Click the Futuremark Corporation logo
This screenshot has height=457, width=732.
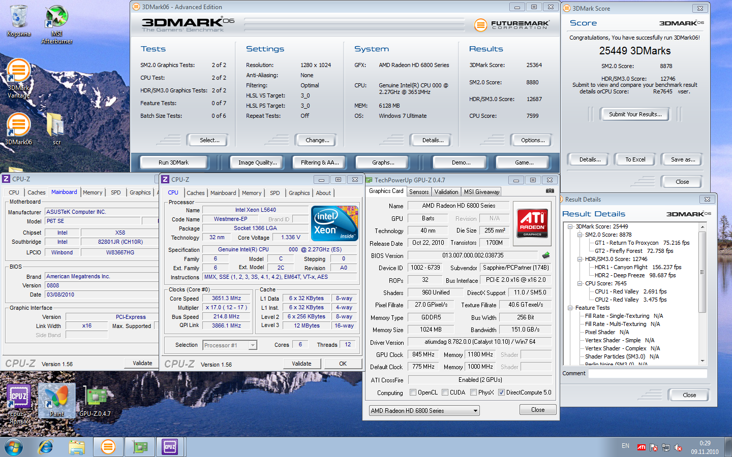[x=512, y=24]
